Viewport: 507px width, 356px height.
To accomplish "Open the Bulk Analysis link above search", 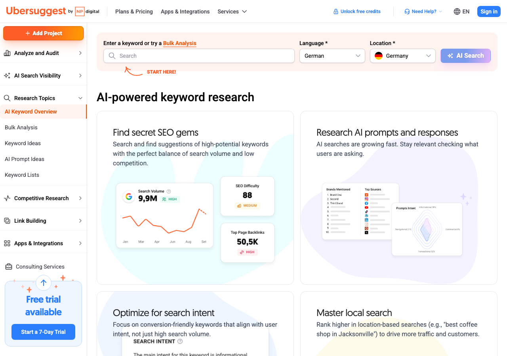I will click(180, 43).
